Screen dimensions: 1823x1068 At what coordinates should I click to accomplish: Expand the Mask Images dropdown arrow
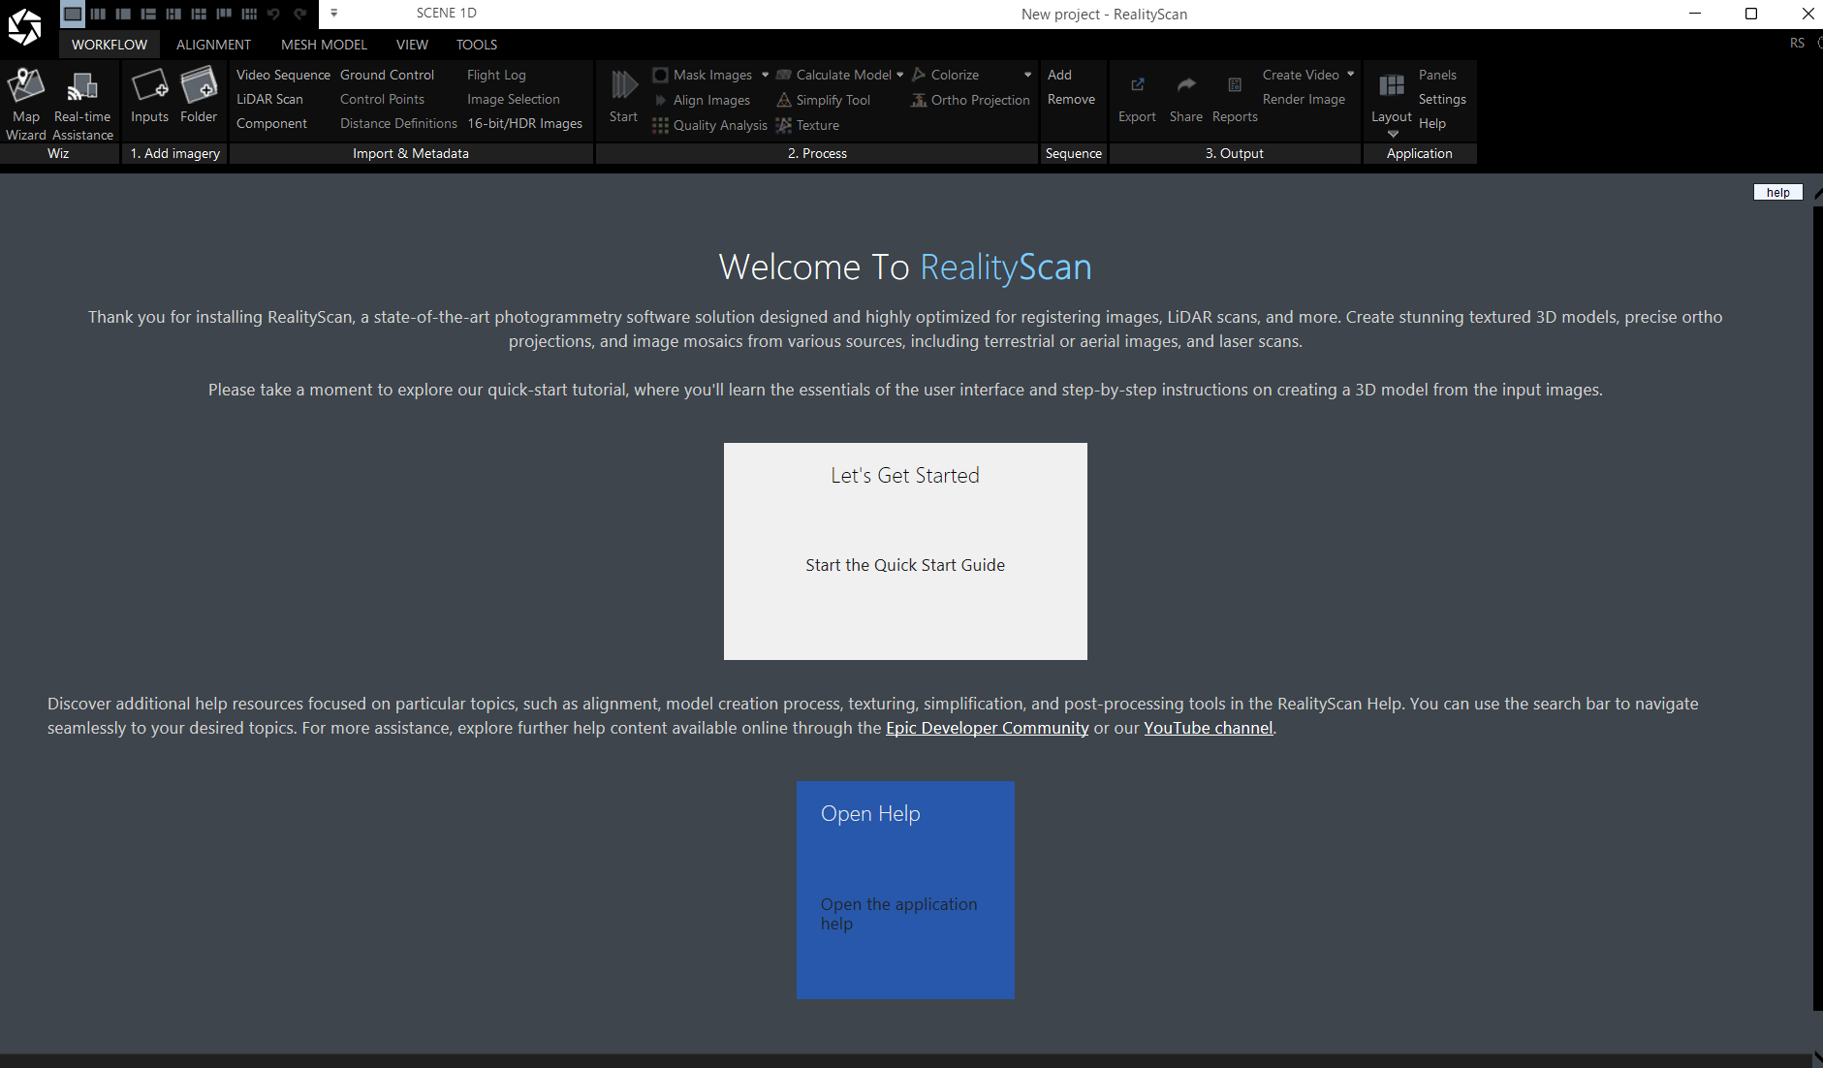pos(766,75)
